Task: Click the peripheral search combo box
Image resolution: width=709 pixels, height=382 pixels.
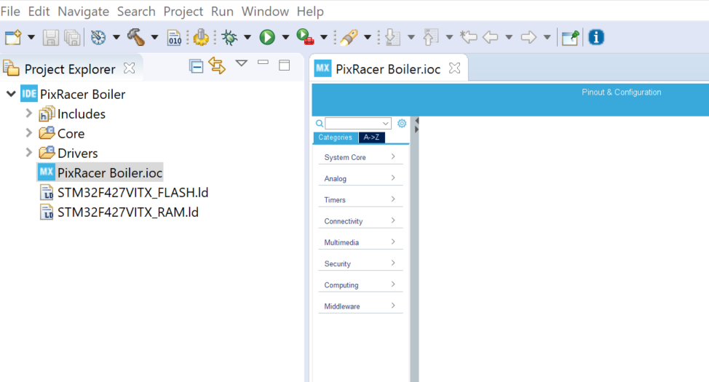Action: point(357,124)
